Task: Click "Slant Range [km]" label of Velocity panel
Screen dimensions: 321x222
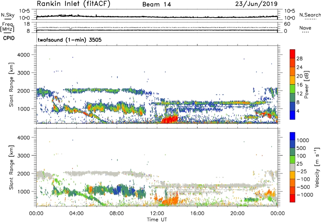Action: 11,167
